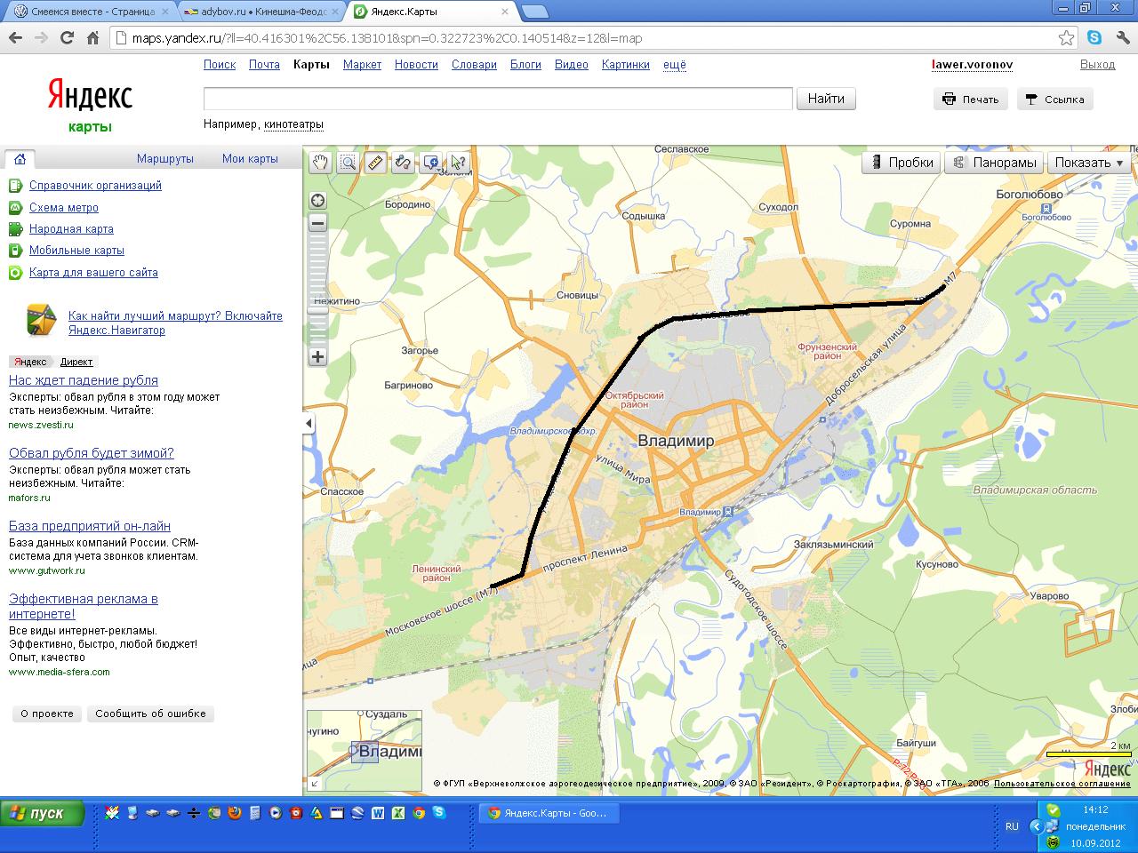Image resolution: width=1138 pixels, height=853 pixels.
Task: Launch Word from the quick launch bar
Action: pyautogui.click(x=378, y=812)
